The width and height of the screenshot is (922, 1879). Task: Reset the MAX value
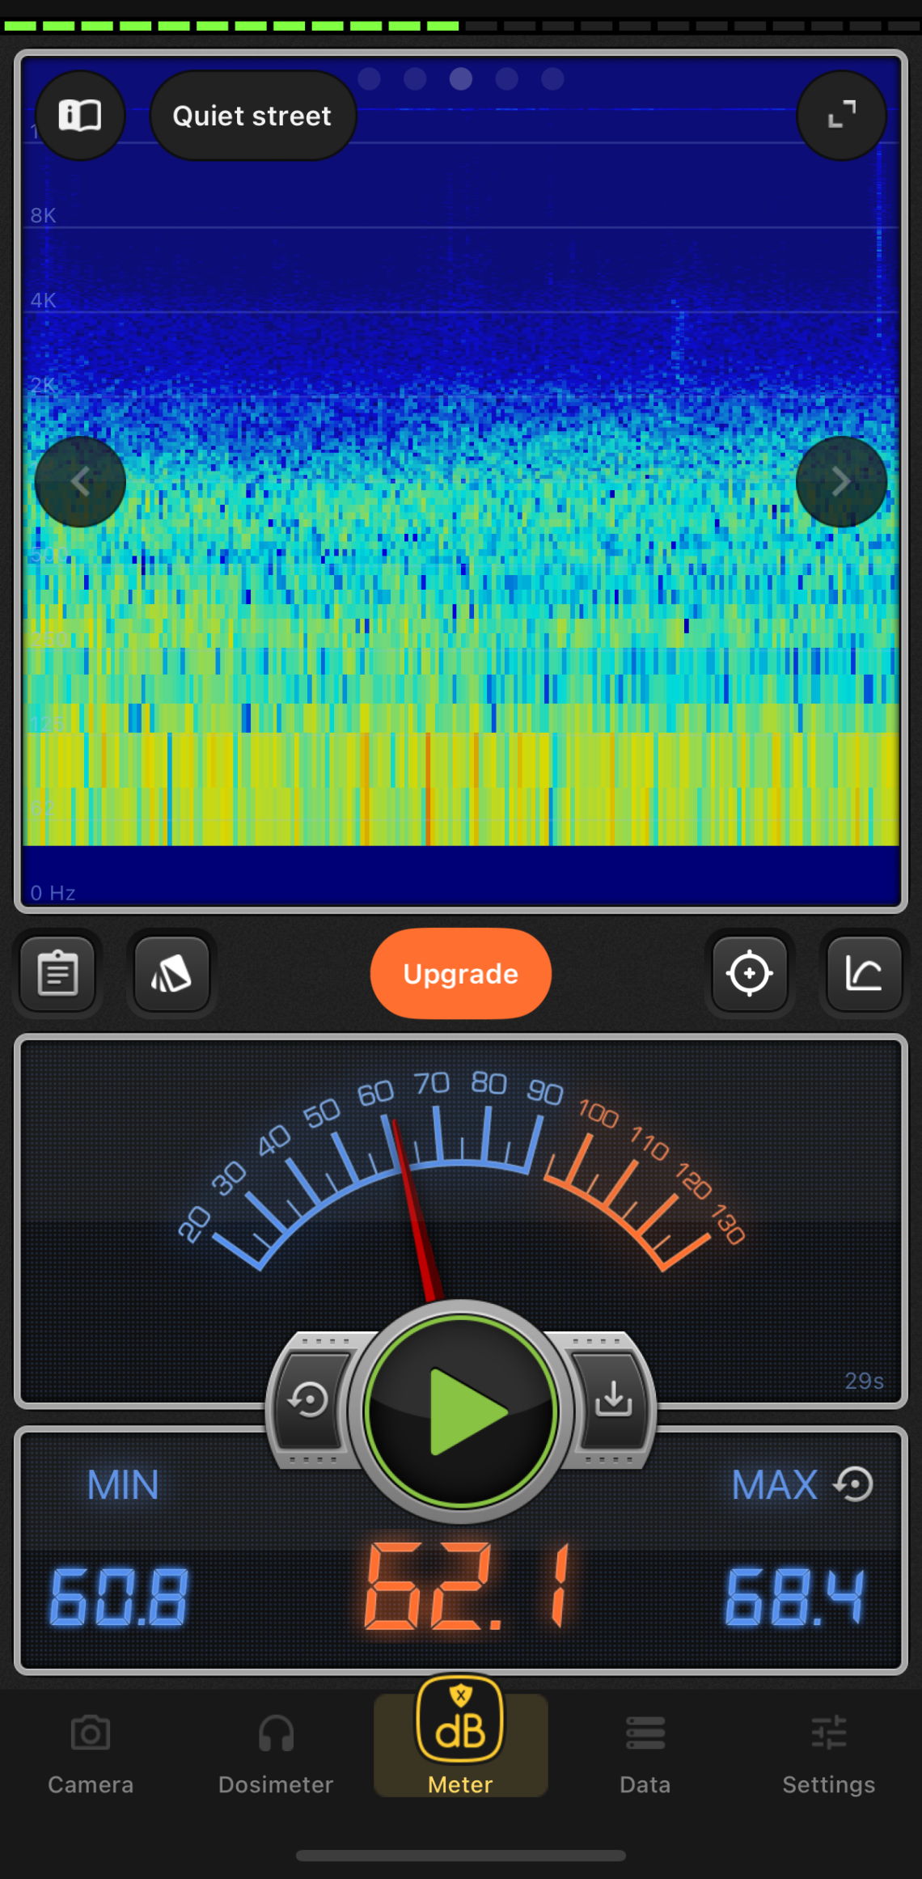855,1484
